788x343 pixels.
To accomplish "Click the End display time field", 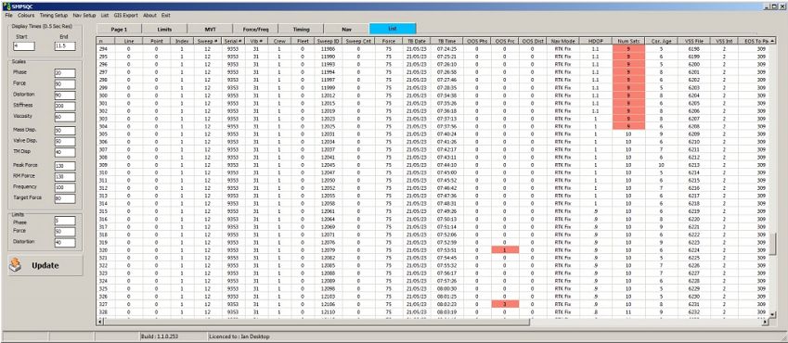I will 65,46.
